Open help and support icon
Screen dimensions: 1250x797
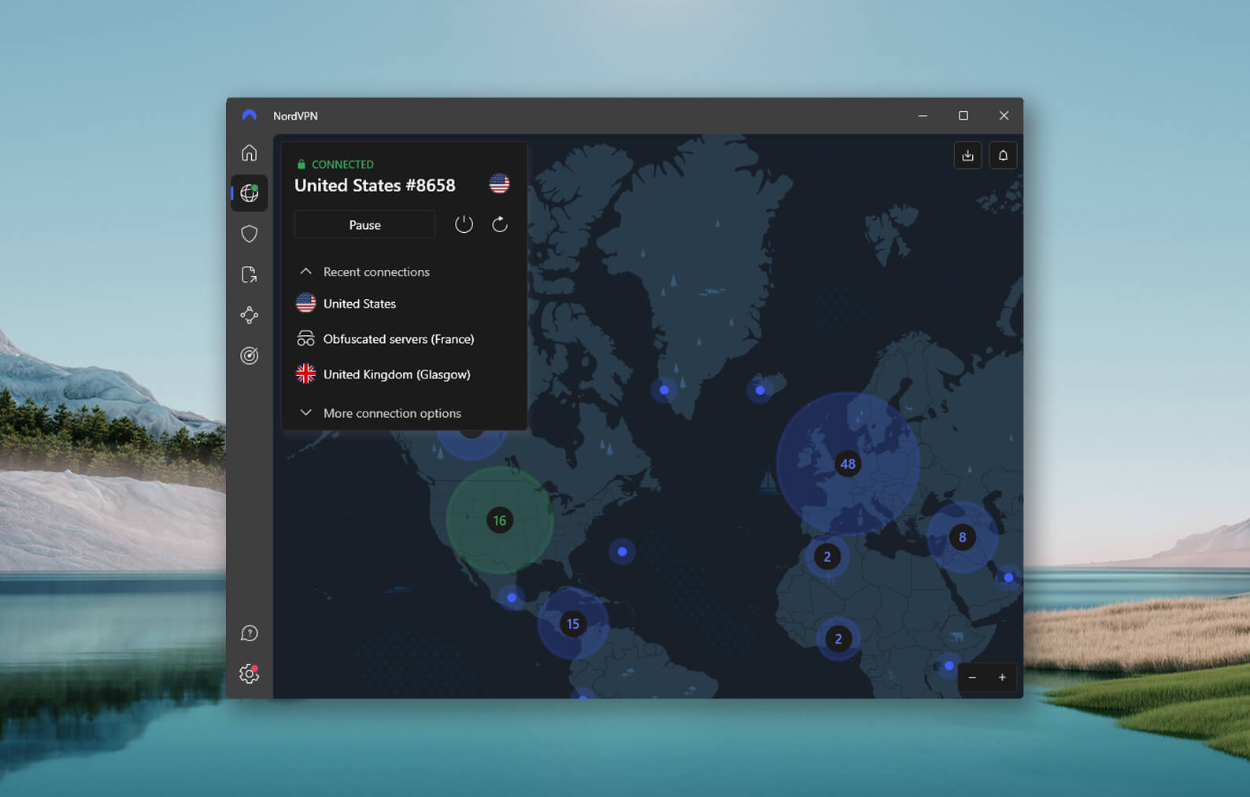(x=249, y=633)
